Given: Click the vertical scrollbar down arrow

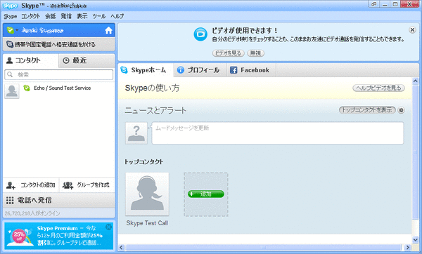Looking at the screenshot, I should (415, 239).
